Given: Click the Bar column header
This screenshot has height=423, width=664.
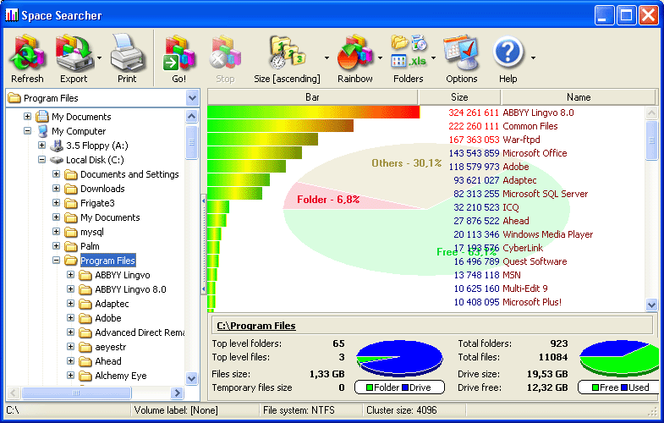Looking at the screenshot, I should click(x=312, y=97).
